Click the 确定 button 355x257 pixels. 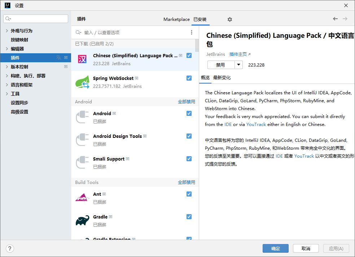coord(276,248)
